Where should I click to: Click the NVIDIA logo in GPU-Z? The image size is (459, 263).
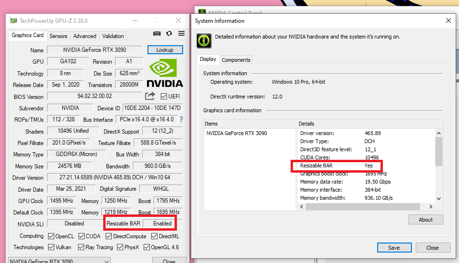tap(165, 73)
